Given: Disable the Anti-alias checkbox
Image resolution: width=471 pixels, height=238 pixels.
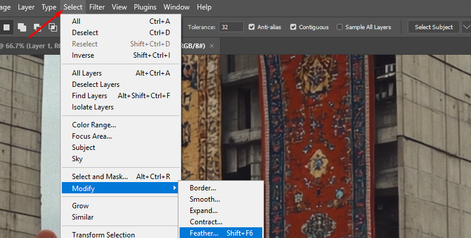Looking at the screenshot, I should click(252, 27).
